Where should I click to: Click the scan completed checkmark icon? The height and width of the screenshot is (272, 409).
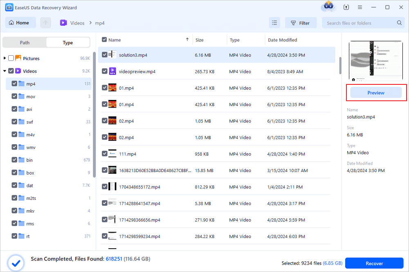[16, 263]
